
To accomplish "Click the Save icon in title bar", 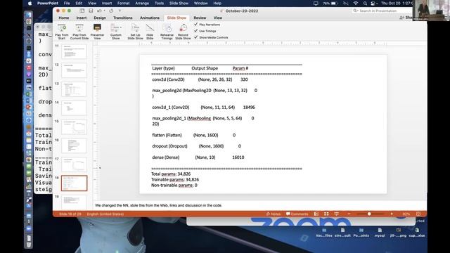I will [91, 11].
